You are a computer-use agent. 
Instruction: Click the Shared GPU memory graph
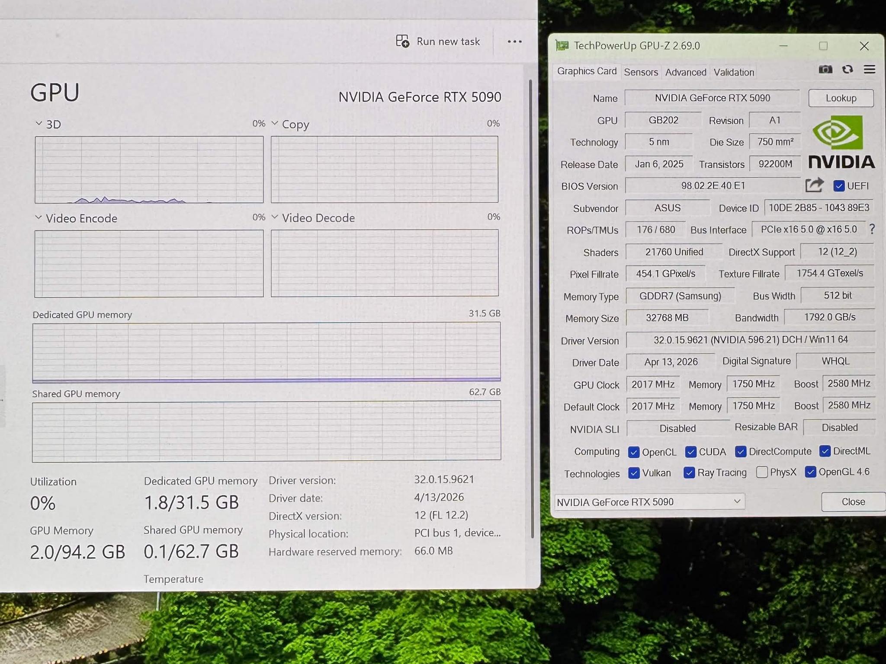(266, 431)
